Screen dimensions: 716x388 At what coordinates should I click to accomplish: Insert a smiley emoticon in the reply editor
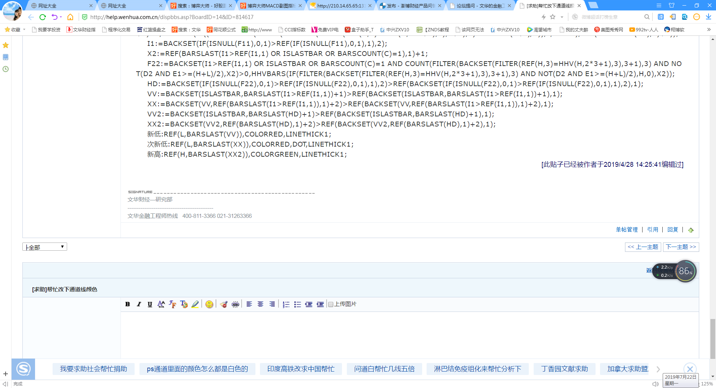click(209, 304)
